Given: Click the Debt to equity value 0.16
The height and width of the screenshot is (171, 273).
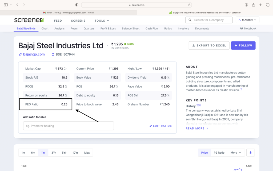Looking at the screenshot, I should 116,95.
